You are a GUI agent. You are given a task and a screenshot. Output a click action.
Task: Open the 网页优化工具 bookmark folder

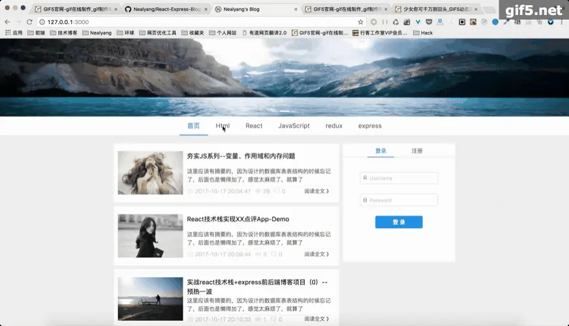click(157, 33)
